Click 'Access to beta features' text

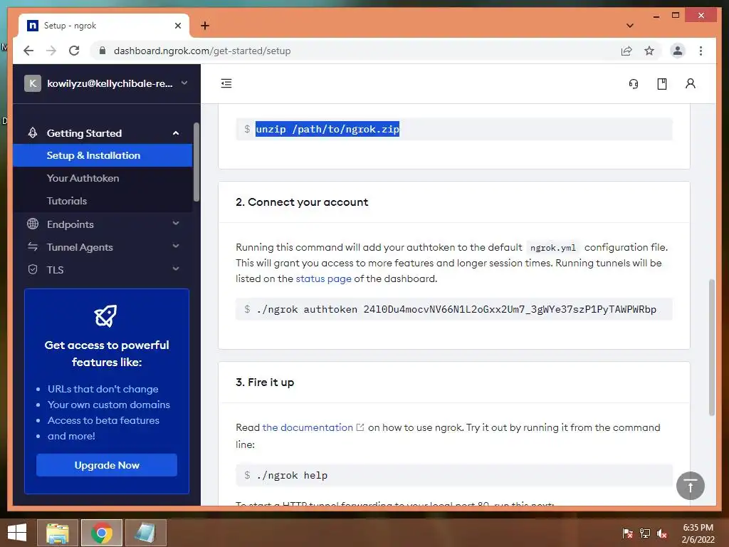coord(103,420)
